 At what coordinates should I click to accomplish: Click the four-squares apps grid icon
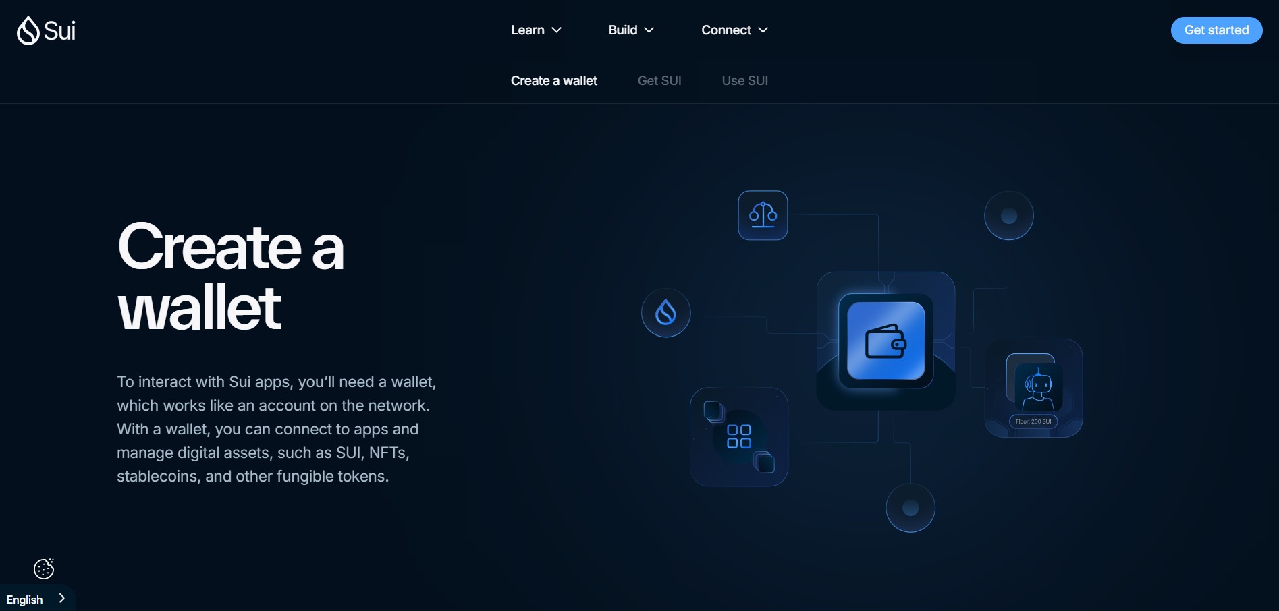(738, 436)
